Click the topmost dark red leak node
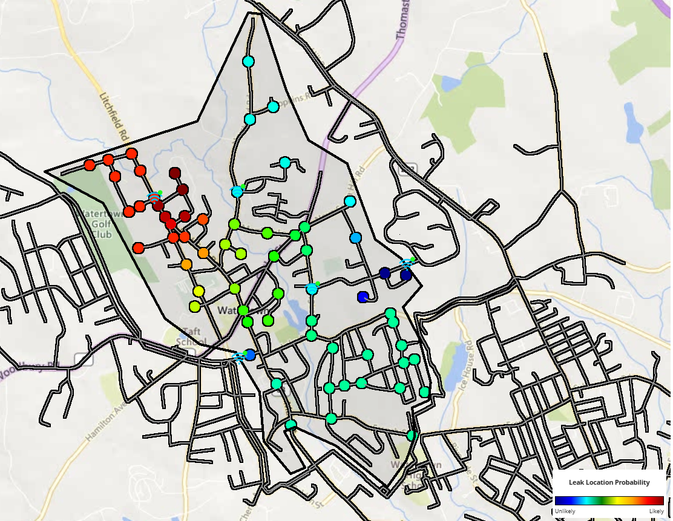Image resolution: width=673 pixels, height=521 pixels. [175, 173]
